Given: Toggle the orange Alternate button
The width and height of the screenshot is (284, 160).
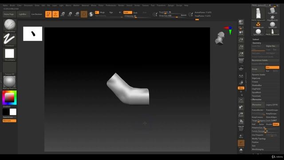Looking at the screenshot, I should click(9, 121).
